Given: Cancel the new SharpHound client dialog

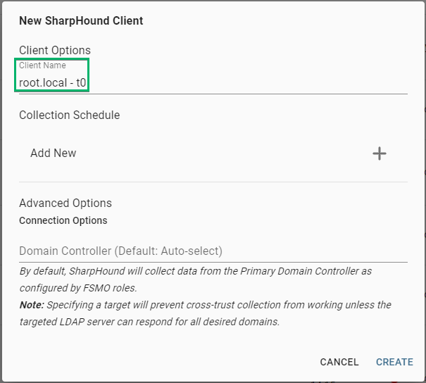Looking at the screenshot, I should pos(339,362).
